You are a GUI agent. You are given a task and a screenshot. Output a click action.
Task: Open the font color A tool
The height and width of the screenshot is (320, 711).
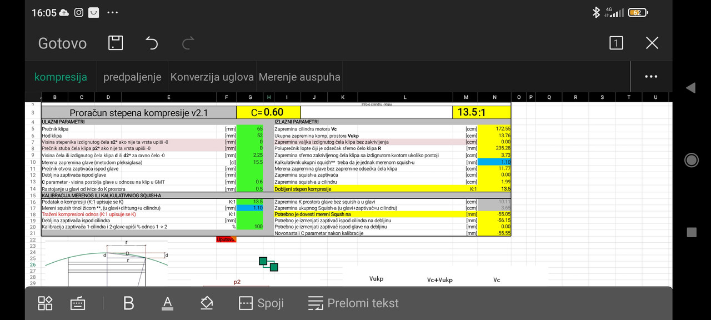167,303
